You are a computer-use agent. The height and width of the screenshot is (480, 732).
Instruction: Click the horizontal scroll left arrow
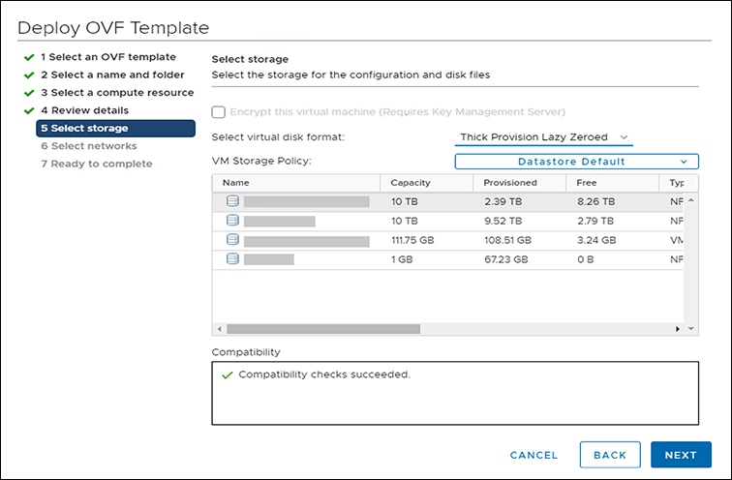click(220, 329)
